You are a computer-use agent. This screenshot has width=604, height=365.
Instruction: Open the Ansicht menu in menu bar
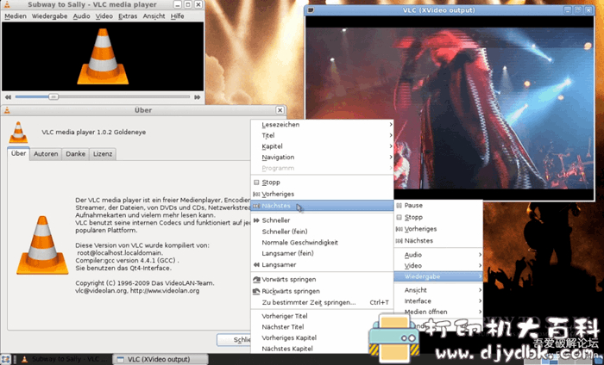[x=154, y=16]
